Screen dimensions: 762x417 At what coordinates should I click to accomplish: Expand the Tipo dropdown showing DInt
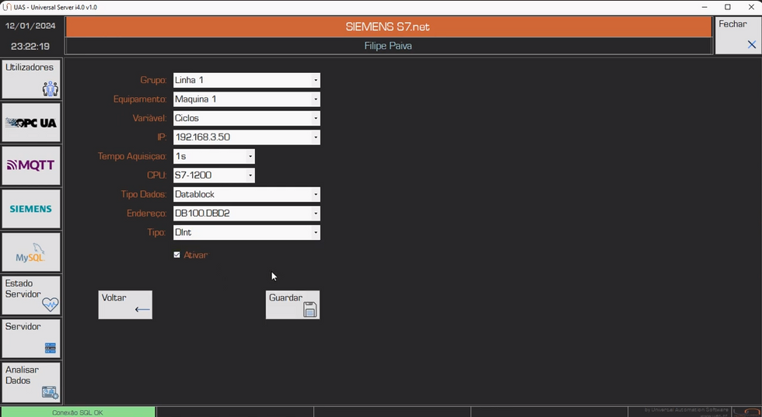pos(316,232)
